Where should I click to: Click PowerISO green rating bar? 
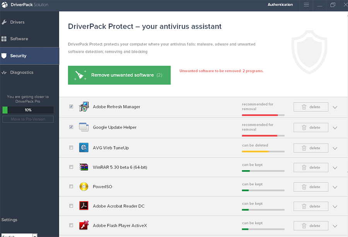[263, 190]
